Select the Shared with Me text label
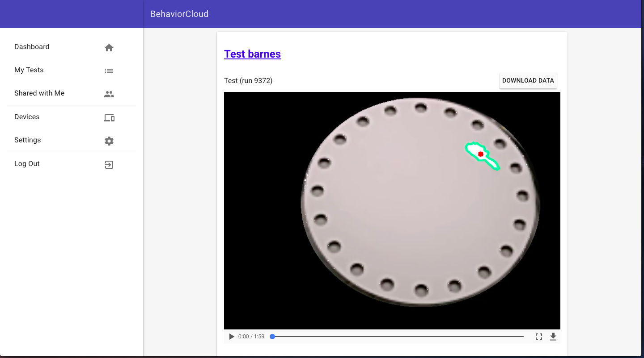 point(39,93)
